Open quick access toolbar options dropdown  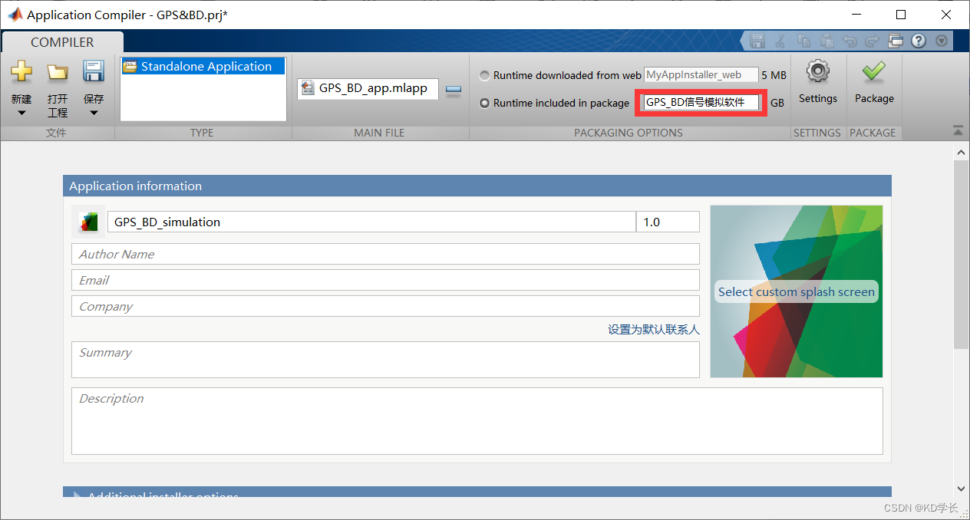coord(942,41)
